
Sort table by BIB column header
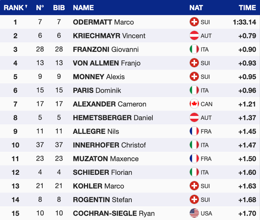pos(59,7)
